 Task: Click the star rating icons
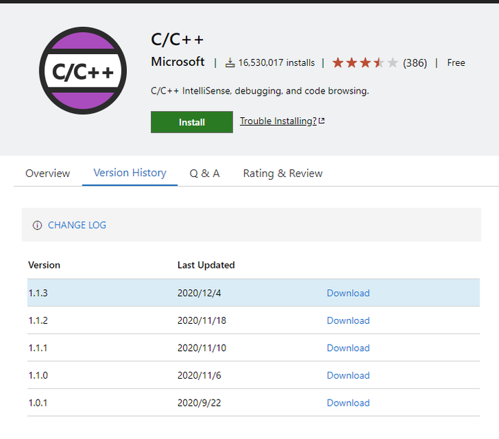365,62
